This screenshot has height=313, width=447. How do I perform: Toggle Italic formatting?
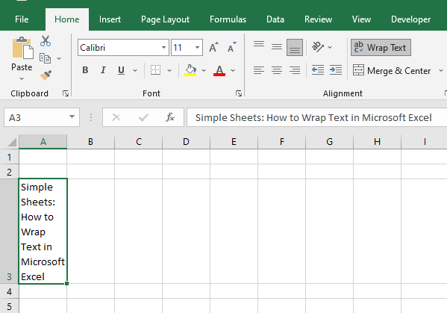point(103,70)
